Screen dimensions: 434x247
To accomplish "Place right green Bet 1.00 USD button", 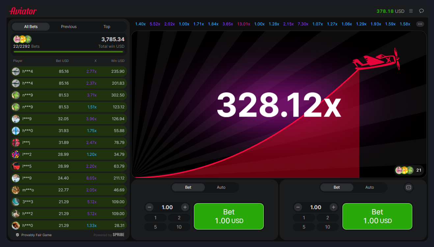I will click(x=377, y=216).
